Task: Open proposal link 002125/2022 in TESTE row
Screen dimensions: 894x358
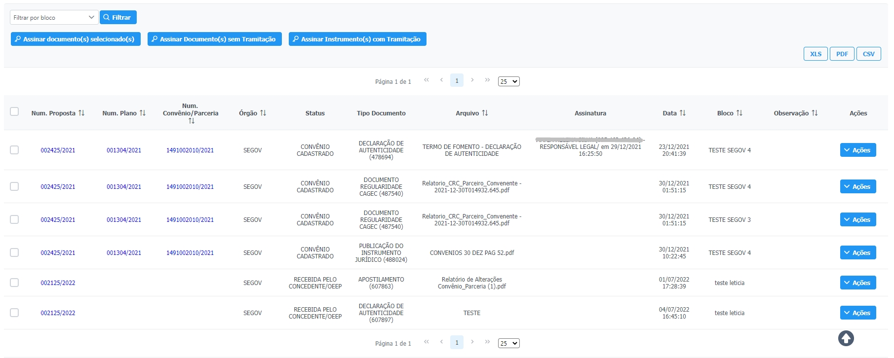Action: point(58,313)
